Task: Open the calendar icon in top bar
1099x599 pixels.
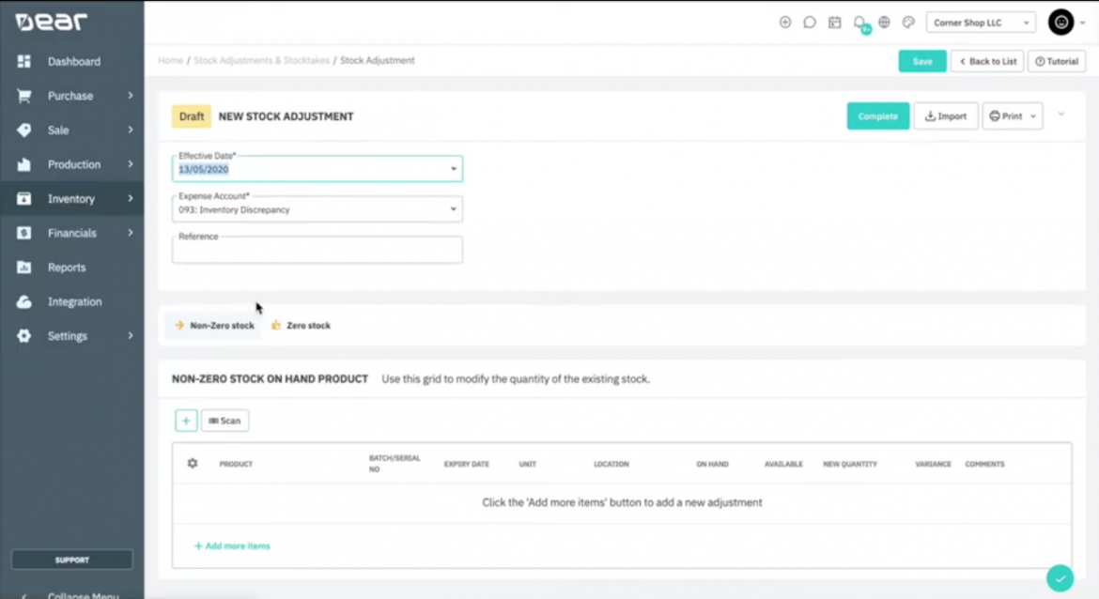Action: click(834, 23)
